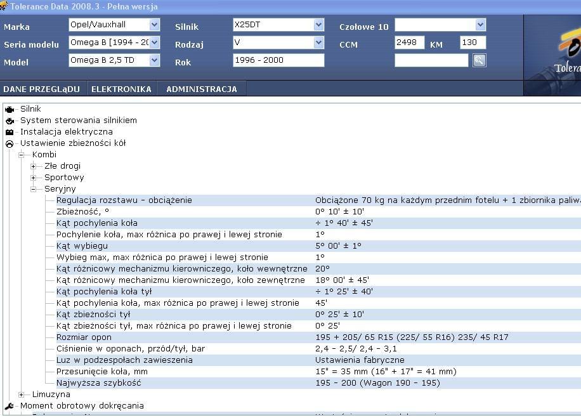Screen dimensions: 581x418
Task: Select the Sportowy label
Action: tap(64, 178)
